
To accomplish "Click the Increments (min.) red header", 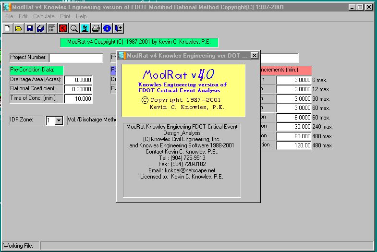I will [286, 70].
